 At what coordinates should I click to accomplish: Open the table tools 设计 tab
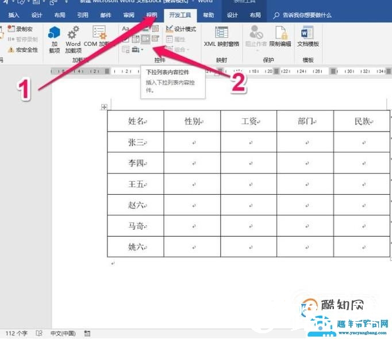(232, 16)
